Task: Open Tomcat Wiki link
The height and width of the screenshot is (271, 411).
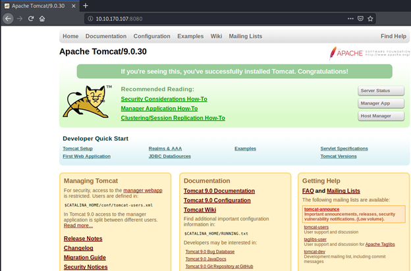Action: (x=200, y=210)
